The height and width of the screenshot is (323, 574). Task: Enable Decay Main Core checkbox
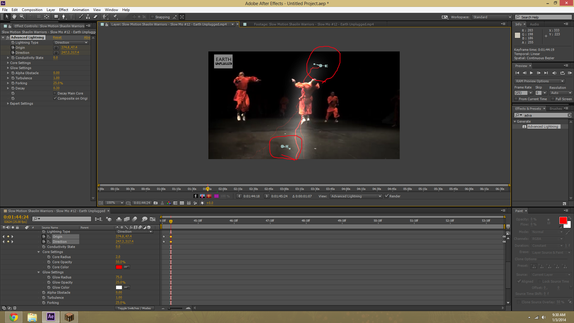click(55, 93)
